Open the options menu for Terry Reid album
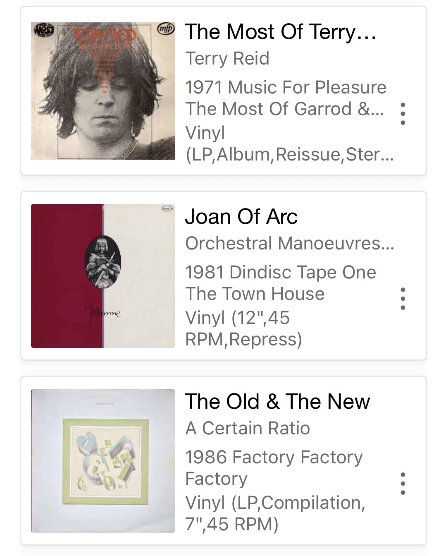Image resolution: width=434 pixels, height=556 pixels. tap(403, 114)
